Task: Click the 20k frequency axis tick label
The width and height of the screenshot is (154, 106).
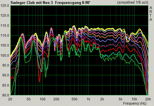Action: click(148, 99)
